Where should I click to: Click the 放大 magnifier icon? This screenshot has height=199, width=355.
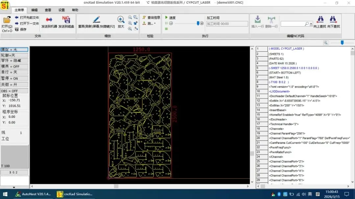(x=121, y=20)
